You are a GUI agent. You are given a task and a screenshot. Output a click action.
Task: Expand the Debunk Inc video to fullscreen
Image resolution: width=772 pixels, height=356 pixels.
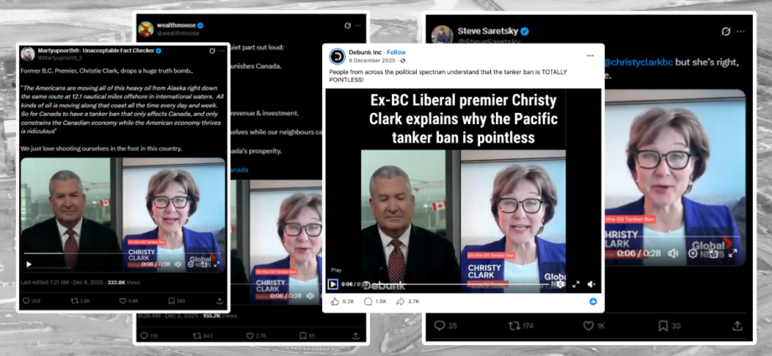[576, 284]
